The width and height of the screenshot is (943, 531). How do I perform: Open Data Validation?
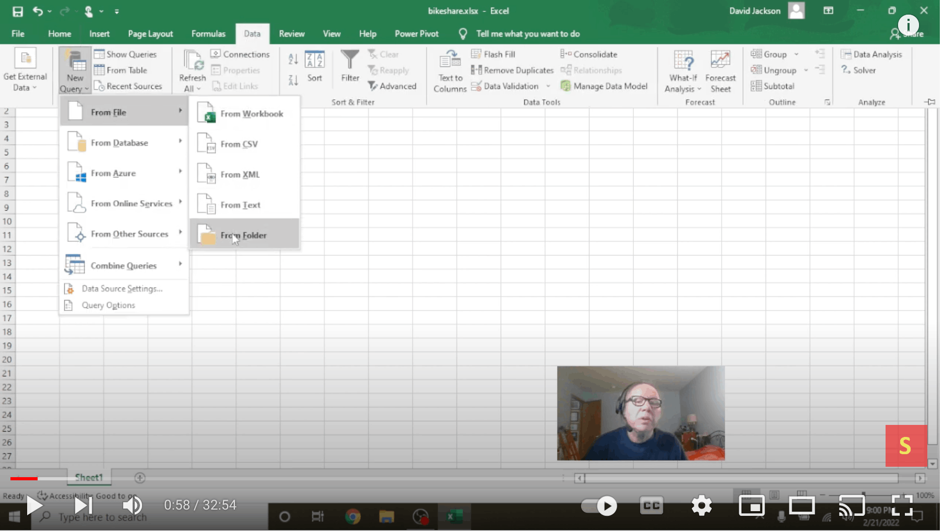click(505, 86)
